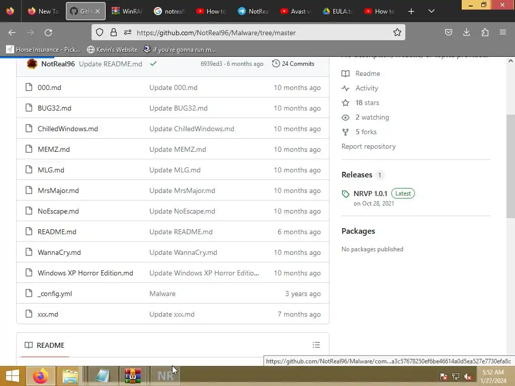
Task: Open the MrsMajor.md file
Action: (x=58, y=190)
